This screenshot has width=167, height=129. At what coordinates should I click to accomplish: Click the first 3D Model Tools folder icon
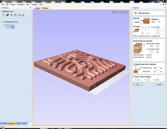point(4,15)
